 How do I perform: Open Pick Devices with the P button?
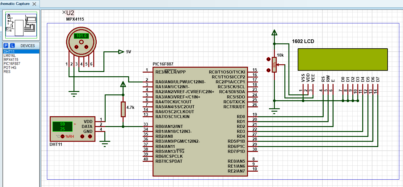(x=6, y=46)
